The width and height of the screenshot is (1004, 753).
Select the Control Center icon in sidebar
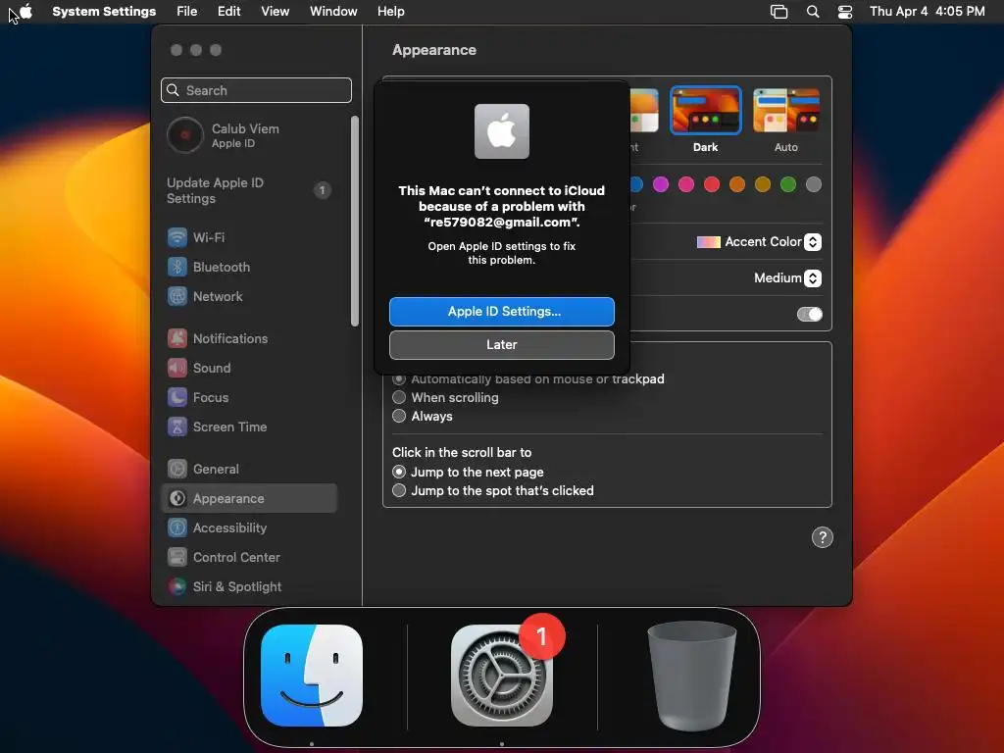tap(177, 558)
